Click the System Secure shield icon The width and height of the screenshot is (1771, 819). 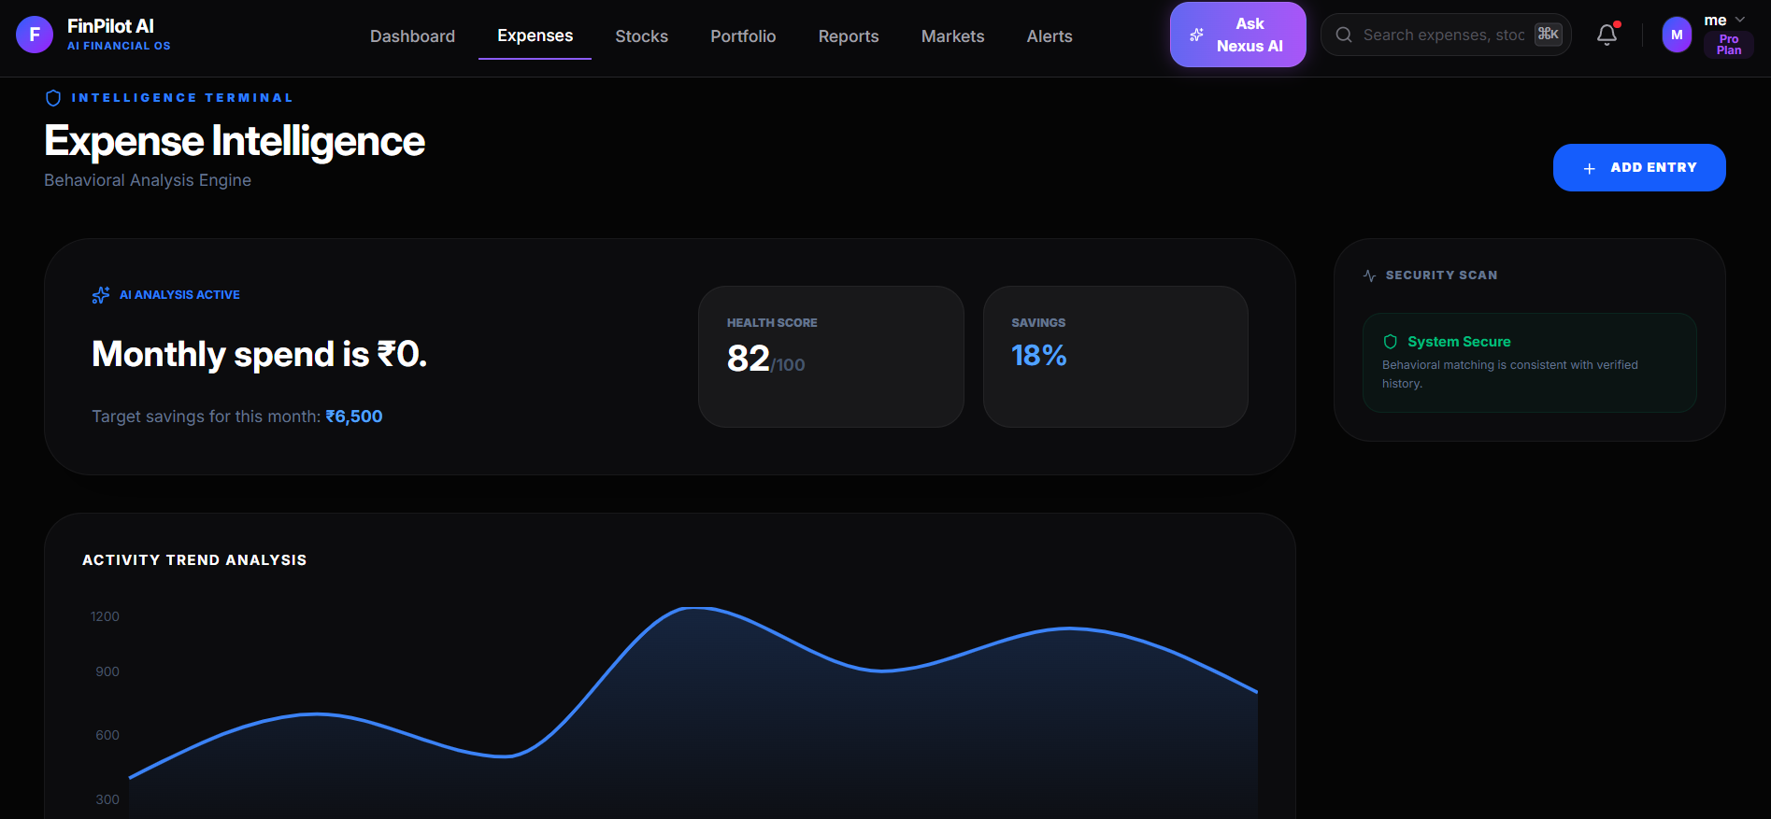pyautogui.click(x=1391, y=342)
